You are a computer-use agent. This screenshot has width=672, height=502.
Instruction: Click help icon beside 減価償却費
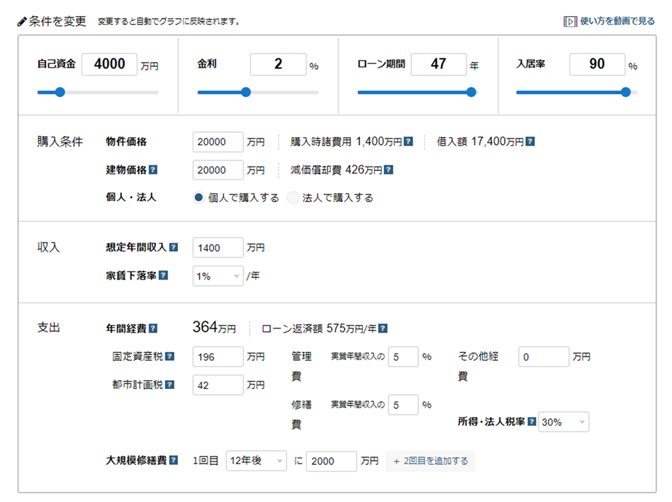point(388,170)
